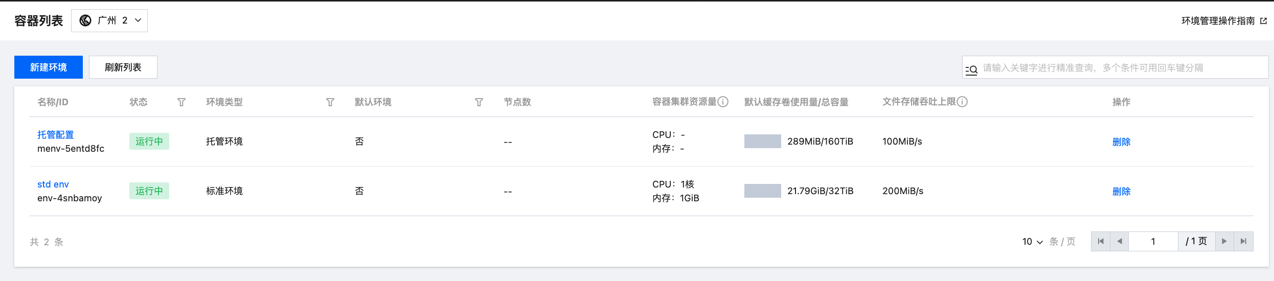Expand the 10 条/页 page size selector
Screen dimensions: 1274x281
point(1032,242)
